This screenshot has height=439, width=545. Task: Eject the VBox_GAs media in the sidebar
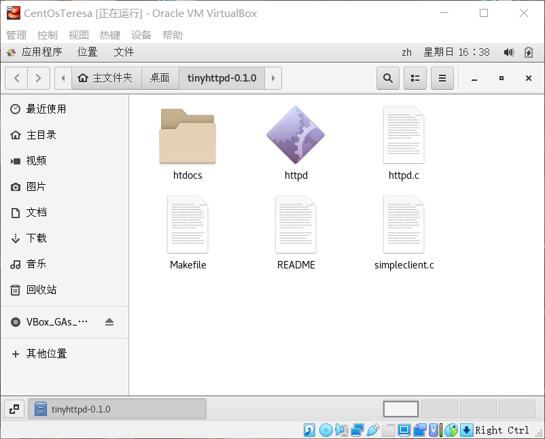[x=109, y=321]
